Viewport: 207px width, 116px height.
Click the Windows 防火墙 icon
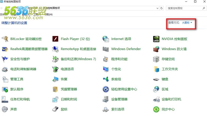point(156,49)
